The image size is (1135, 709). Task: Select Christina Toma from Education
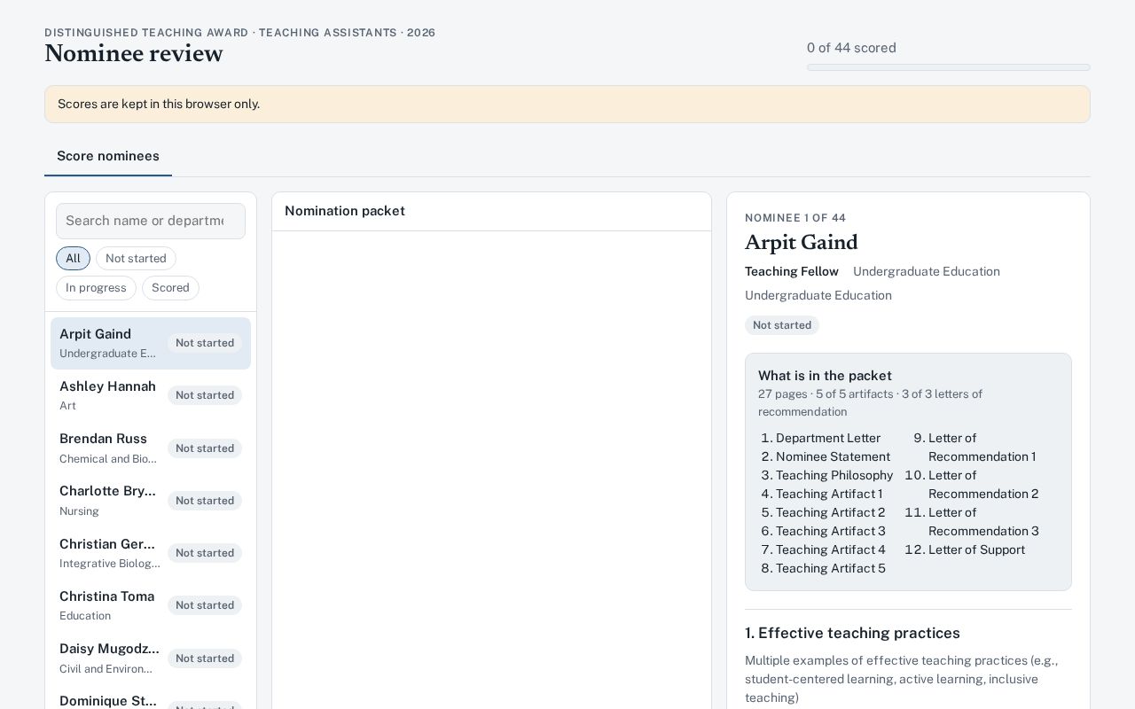(151, 605)
